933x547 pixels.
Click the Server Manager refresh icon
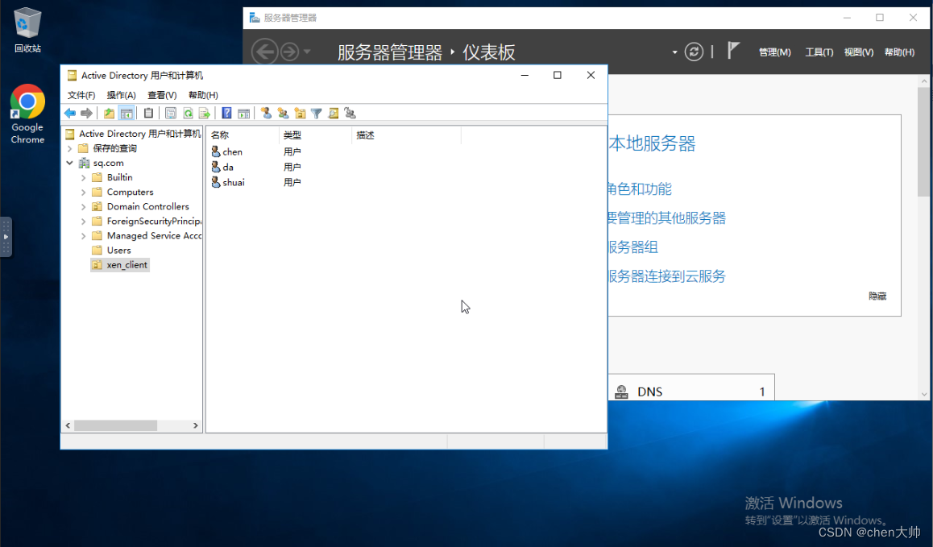(x=694, y=52)
